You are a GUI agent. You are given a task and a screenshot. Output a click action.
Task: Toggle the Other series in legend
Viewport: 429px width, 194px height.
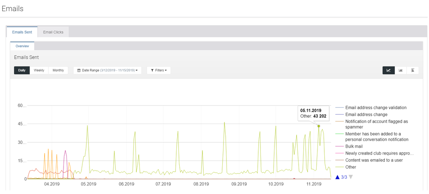point(350,167)
